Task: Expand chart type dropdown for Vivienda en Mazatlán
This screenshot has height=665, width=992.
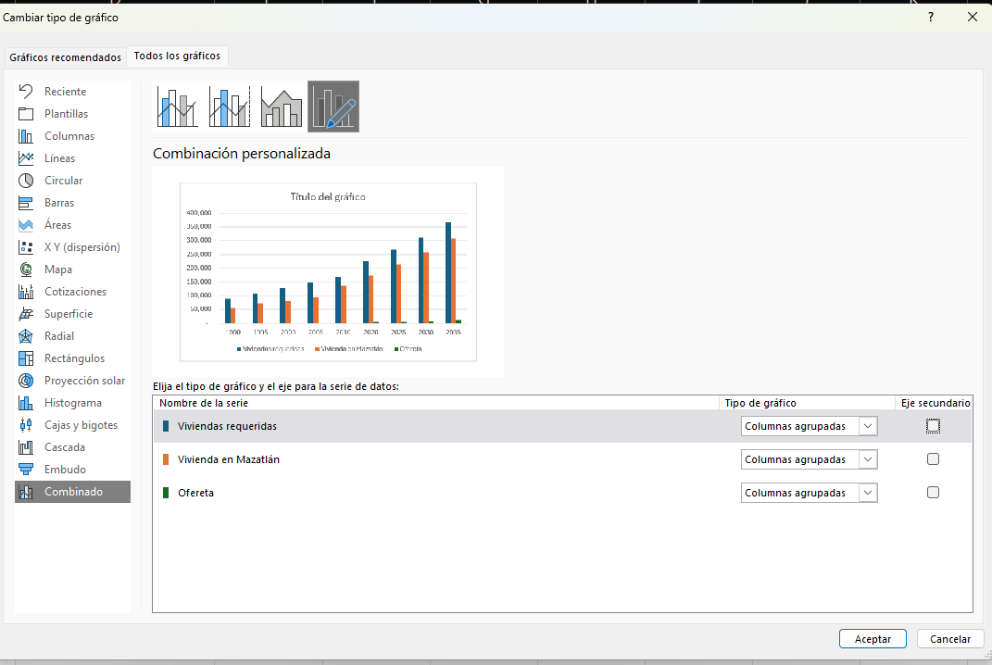Action: [809, 459]
